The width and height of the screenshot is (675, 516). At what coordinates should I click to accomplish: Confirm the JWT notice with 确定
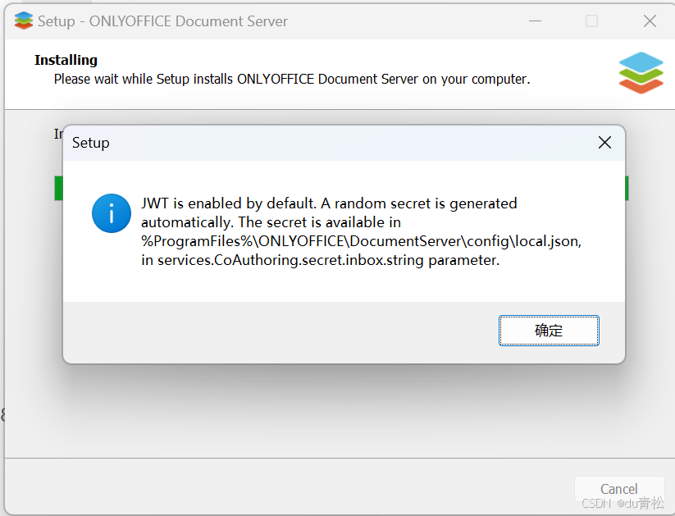pyautogui.click(x=549, y=331)
